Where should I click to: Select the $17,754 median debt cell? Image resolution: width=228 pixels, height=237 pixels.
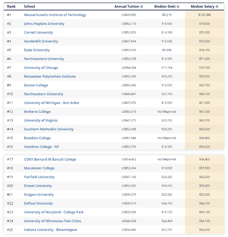pyautogui.click(x=167, y=68)
